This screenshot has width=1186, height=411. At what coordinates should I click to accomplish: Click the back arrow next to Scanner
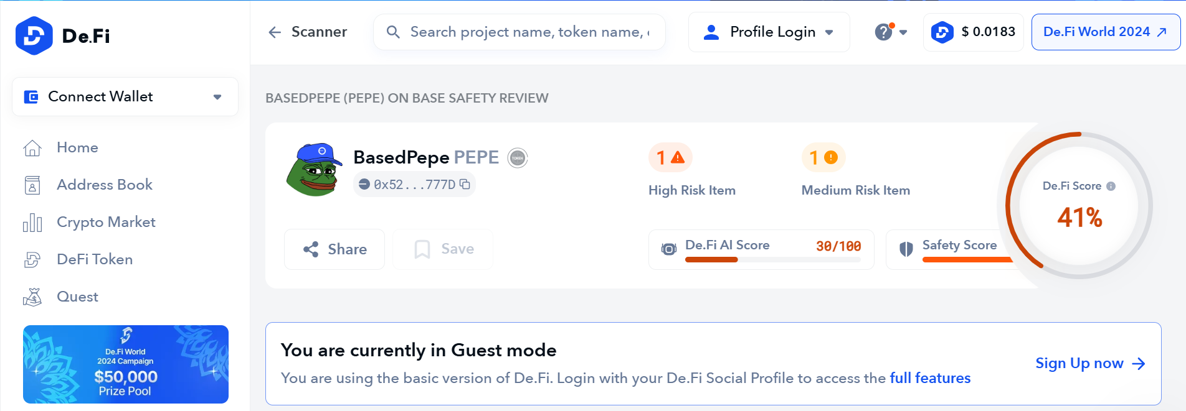(x=275, y=32)
